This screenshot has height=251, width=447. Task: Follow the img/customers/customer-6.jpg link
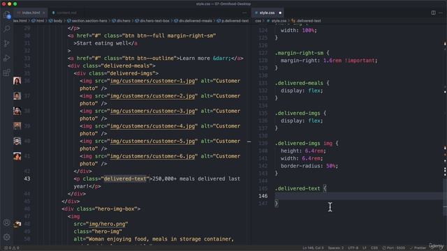[152, 156]
